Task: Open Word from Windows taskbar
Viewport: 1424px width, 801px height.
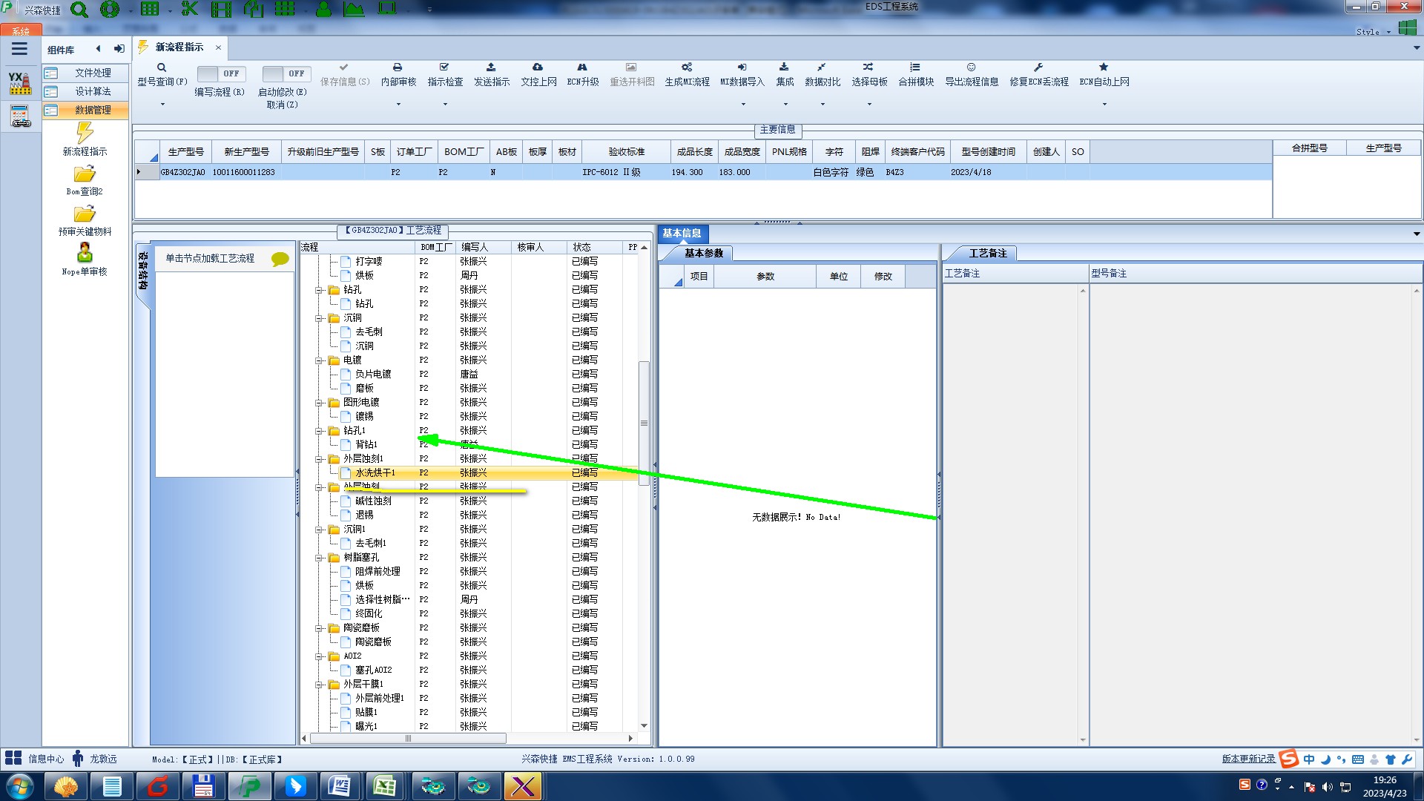Action: coord(339,786)
